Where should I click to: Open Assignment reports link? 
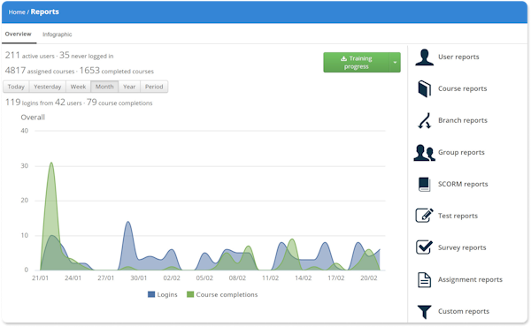pyautogui.click(x=470, y=279)
